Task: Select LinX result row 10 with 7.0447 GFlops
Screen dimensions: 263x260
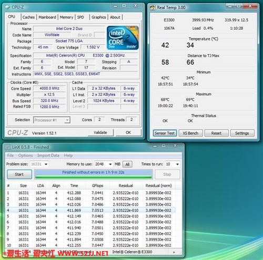Action: pyautogui.click(x=90, y=245)
